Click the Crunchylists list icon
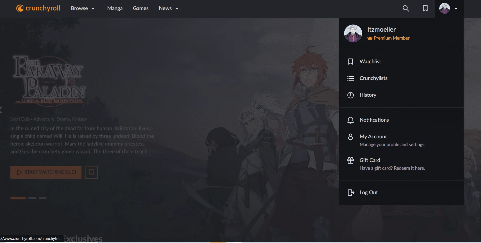Screen dimensions: 481x243 [350, 78]
